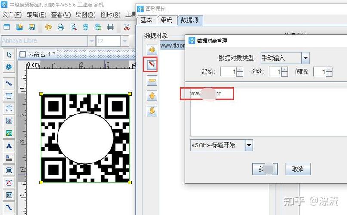Toggle the grid display icon
The height and width of the screenshot is (215, 347).
pyautogui.click(x=110, y=27)
